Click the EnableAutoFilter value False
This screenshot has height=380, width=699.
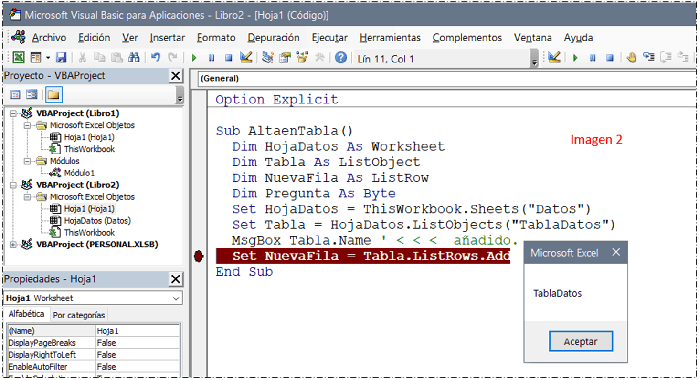tap(138, 367)
